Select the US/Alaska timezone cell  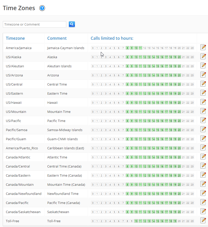coord(13,57)
